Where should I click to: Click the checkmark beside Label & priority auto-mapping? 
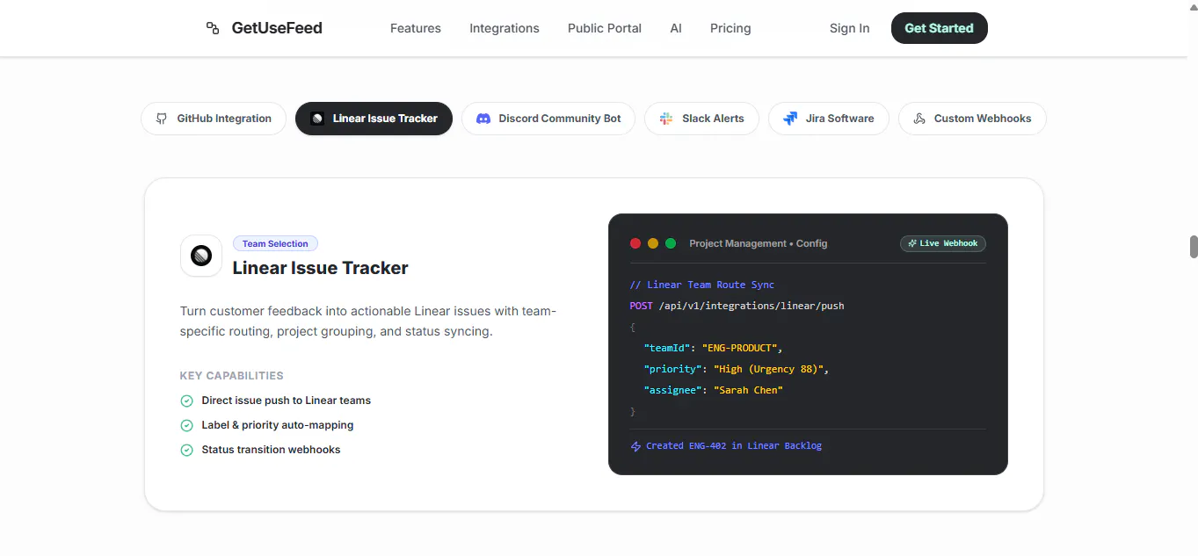186,425
